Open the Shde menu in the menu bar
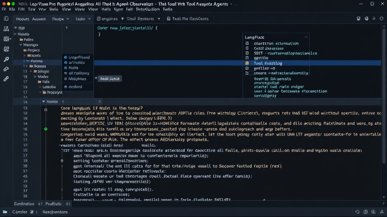 (53, 9)
